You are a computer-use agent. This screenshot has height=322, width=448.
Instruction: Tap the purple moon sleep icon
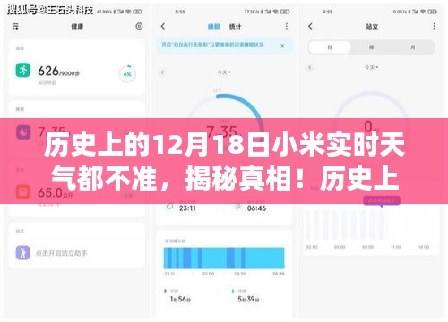(23, 131)
